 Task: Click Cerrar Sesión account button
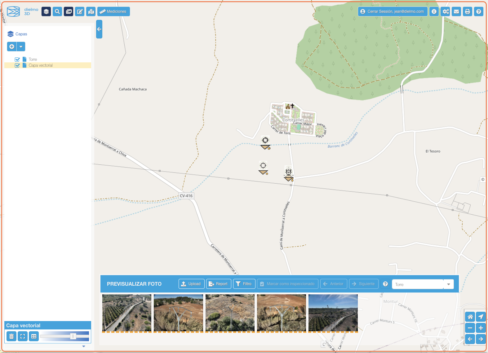[x=393, y=11]
